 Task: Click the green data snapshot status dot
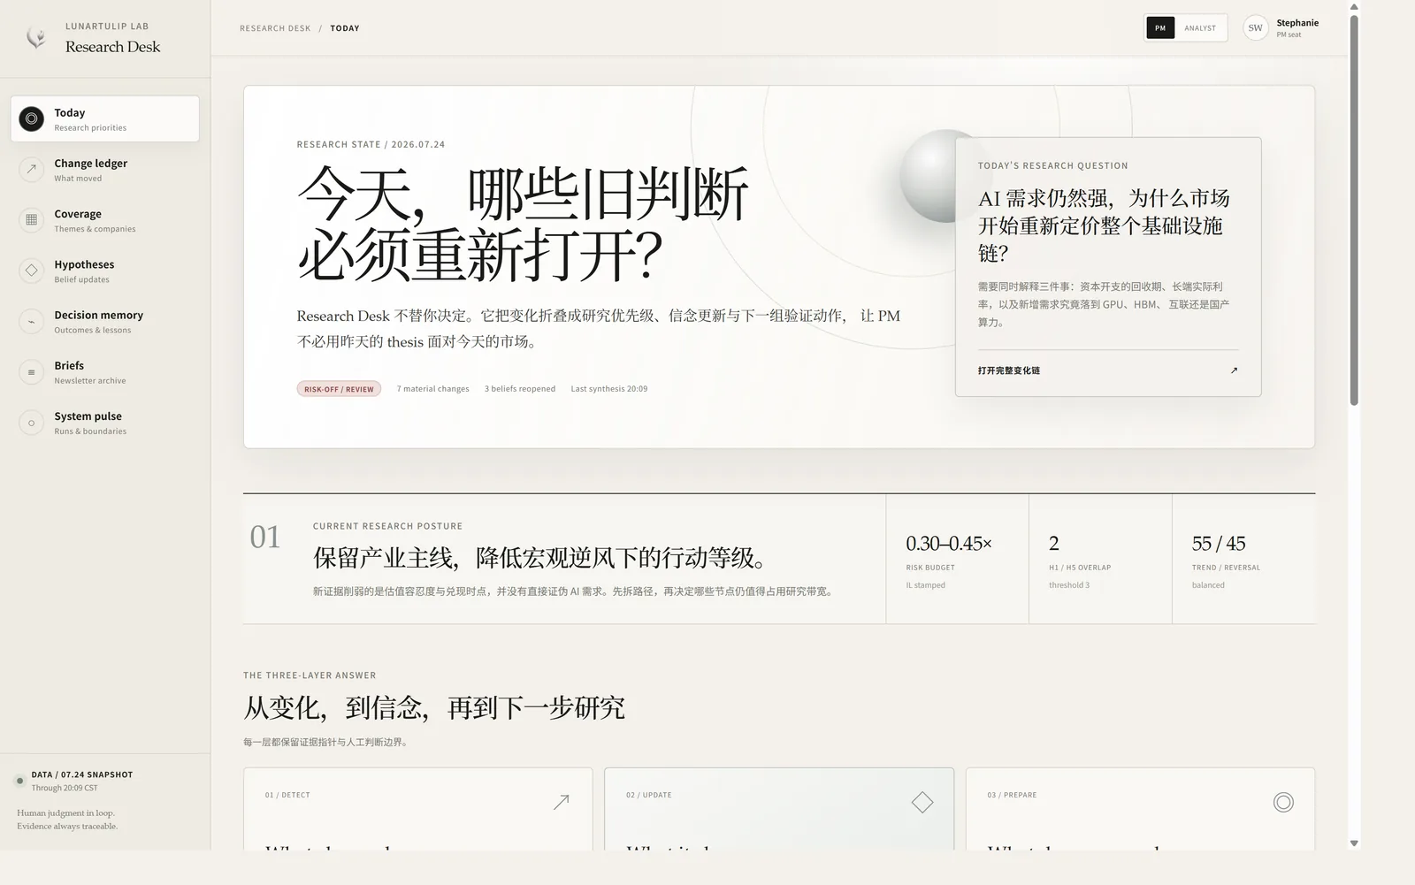coord(19,781)
